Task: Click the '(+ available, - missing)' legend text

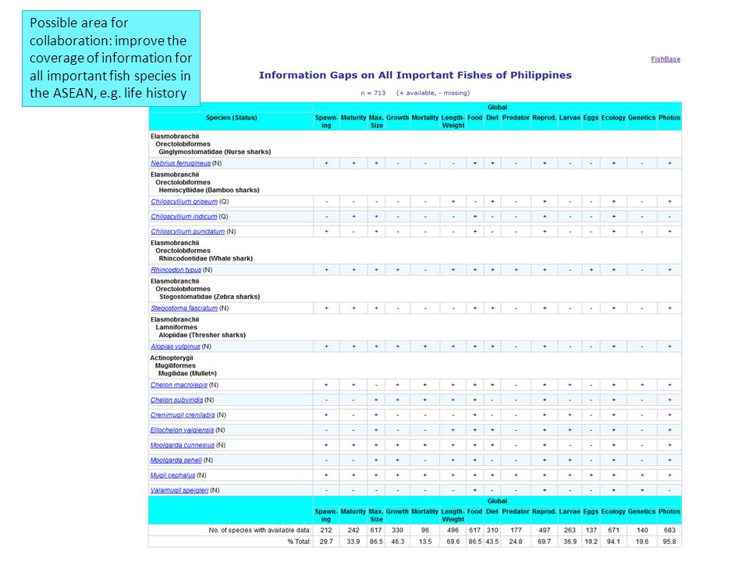Action: tap(433, 93)
